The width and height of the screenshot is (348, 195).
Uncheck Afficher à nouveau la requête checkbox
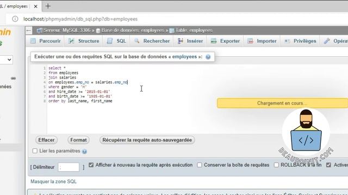coord(91,165)
